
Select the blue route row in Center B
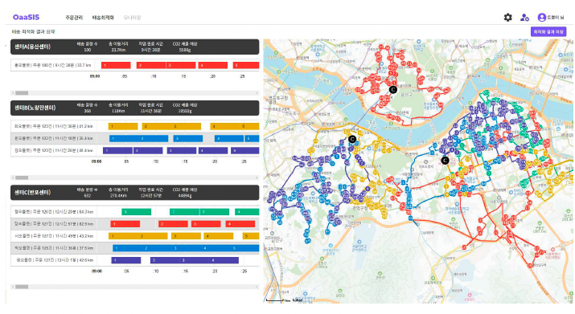134,138
